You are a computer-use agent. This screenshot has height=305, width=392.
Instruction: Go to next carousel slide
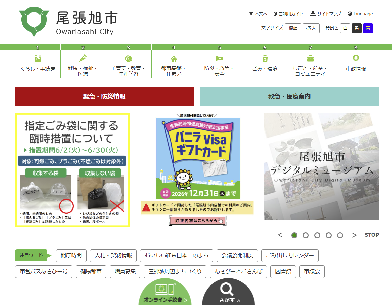point(354,235)
